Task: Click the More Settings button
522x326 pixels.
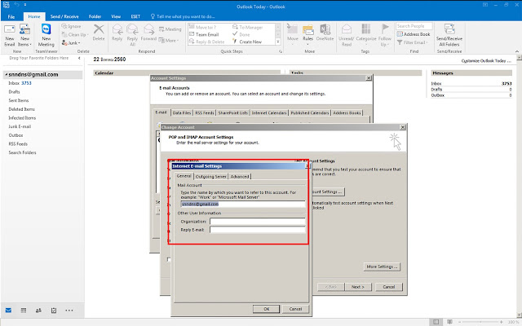Action: pyautogui.click(x=382, y=267)
